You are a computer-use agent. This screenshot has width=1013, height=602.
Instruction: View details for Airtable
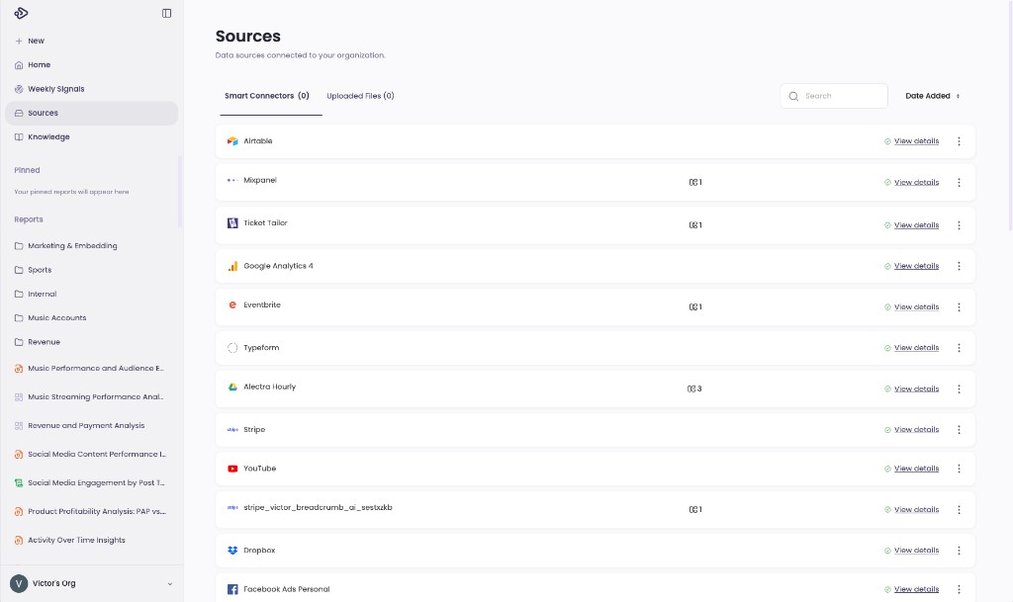tap(916, 141)
